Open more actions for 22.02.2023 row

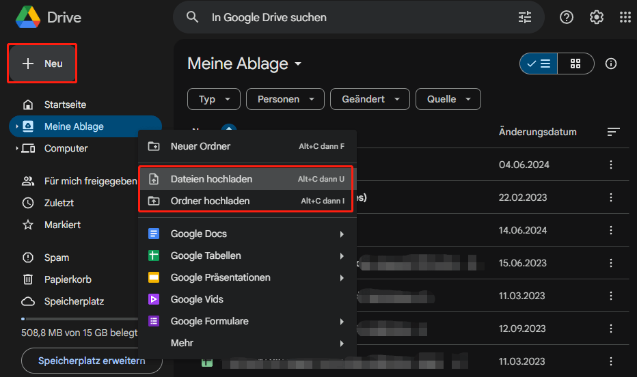click(x=610, y=197)
